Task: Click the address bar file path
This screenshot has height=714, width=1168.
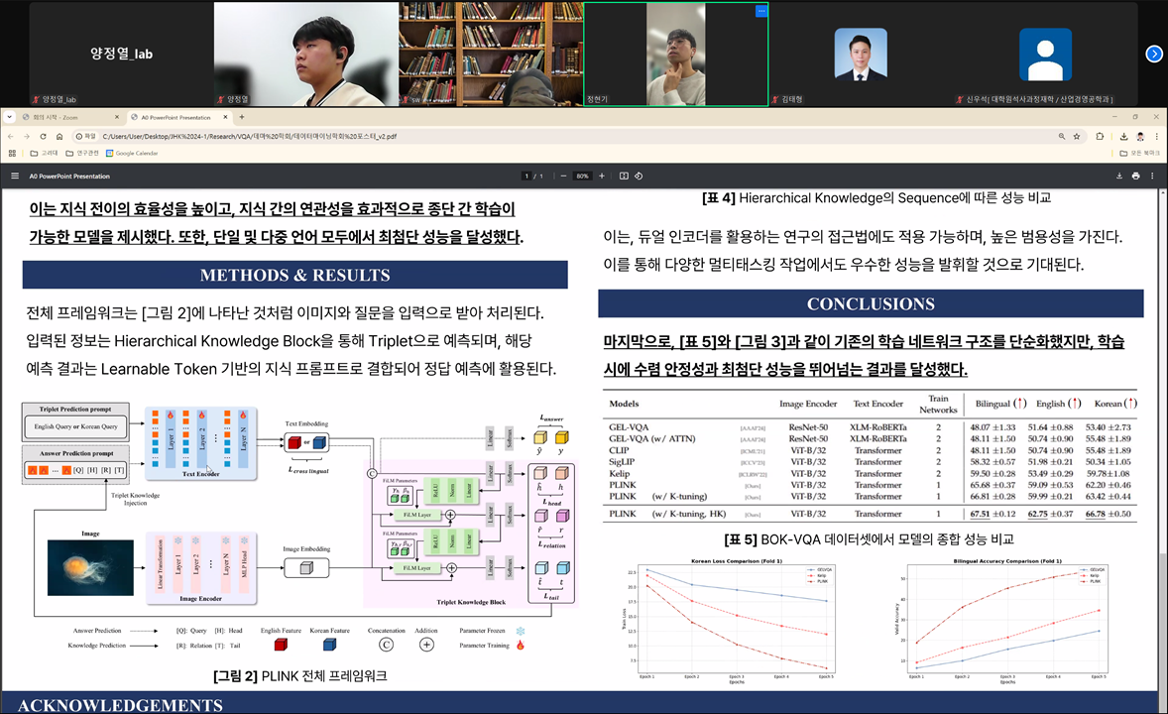Action: [x=250, y=137]
